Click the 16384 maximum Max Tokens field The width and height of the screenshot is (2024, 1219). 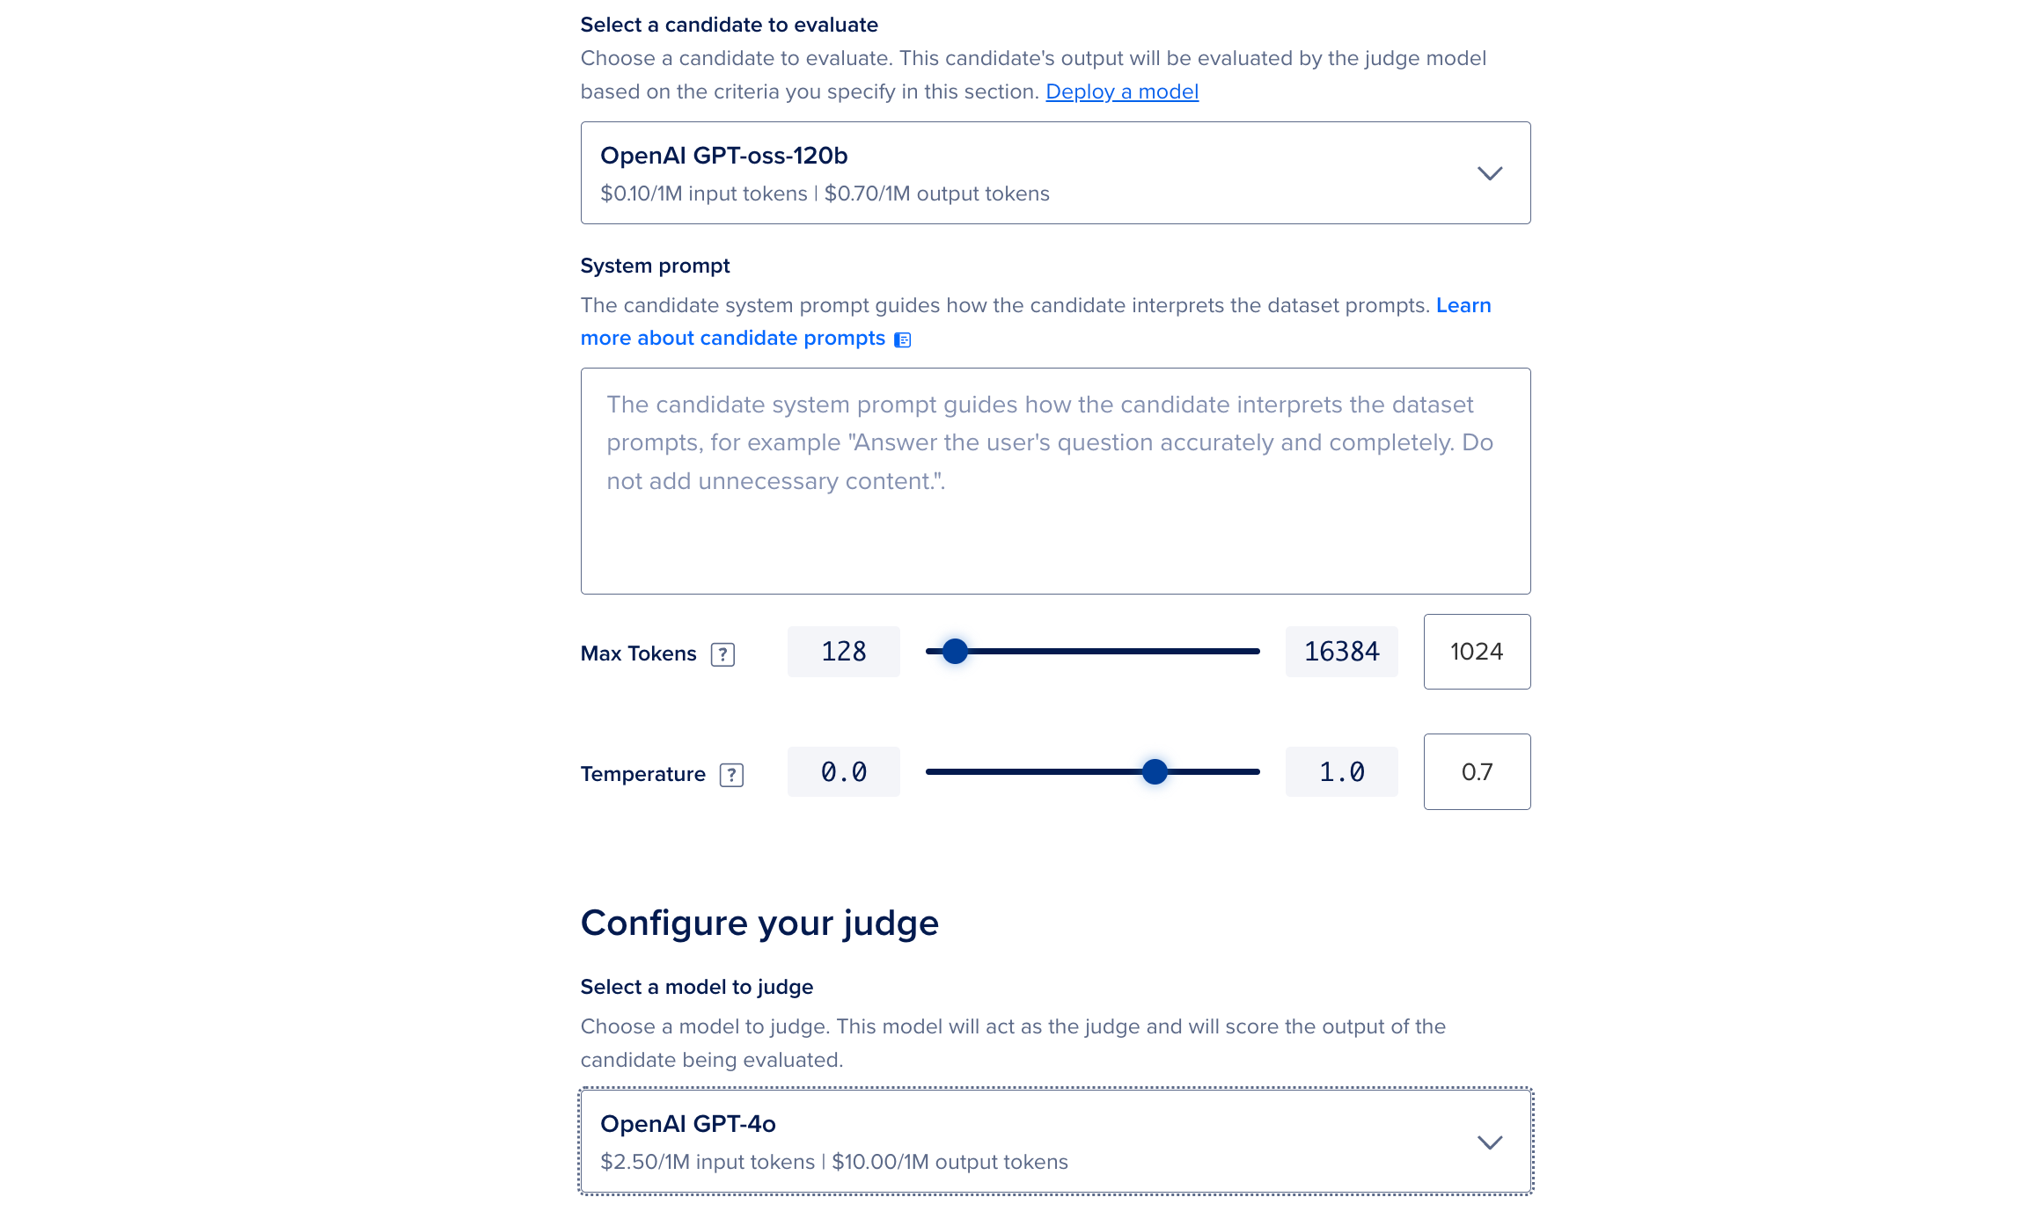point(1342,652)
